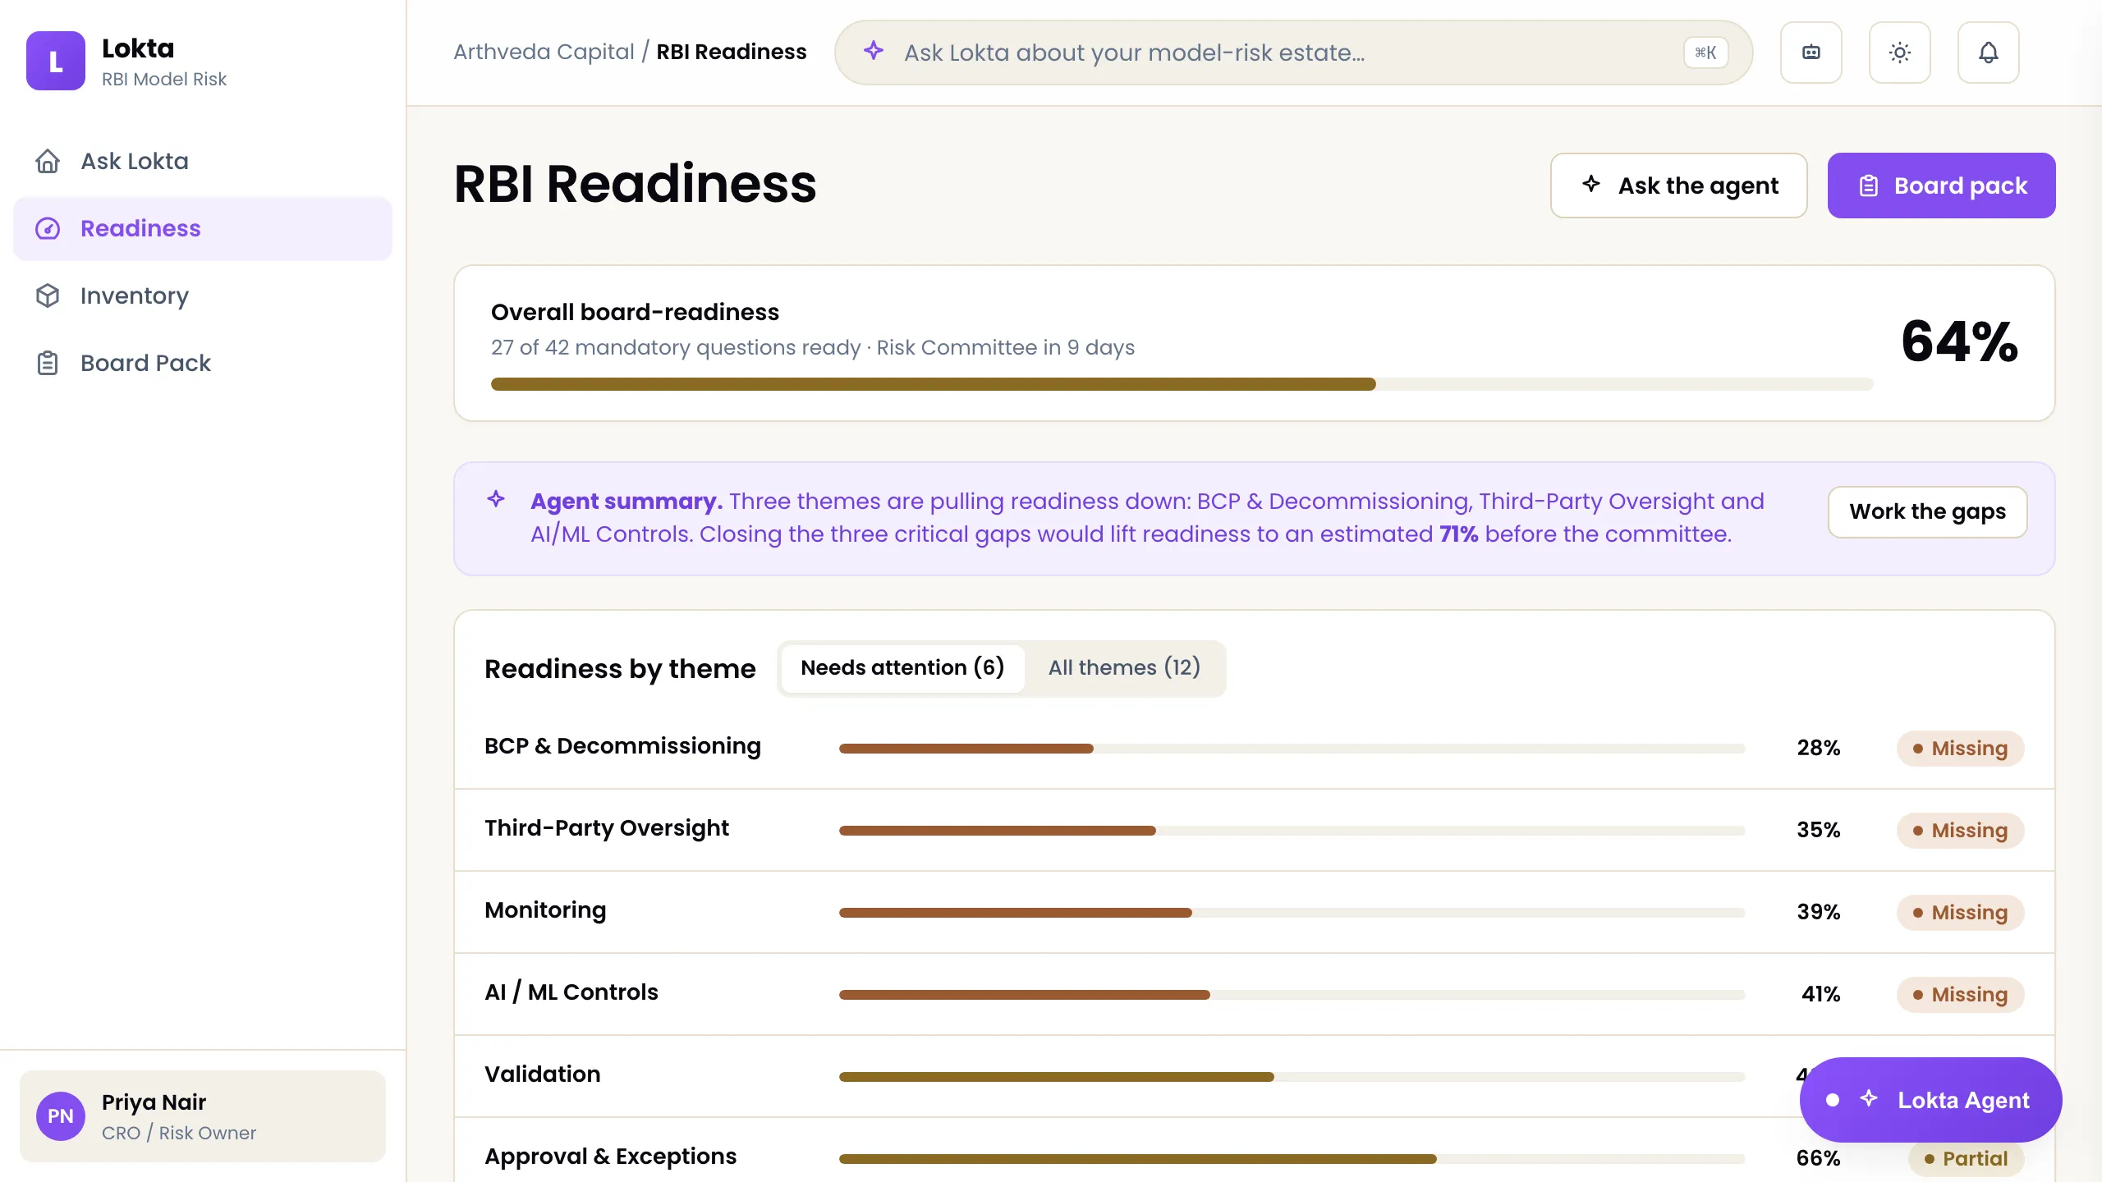
Task: Click clipboard icon on Board pack button
Action: pyautogui.click(x=1869, y=186)
